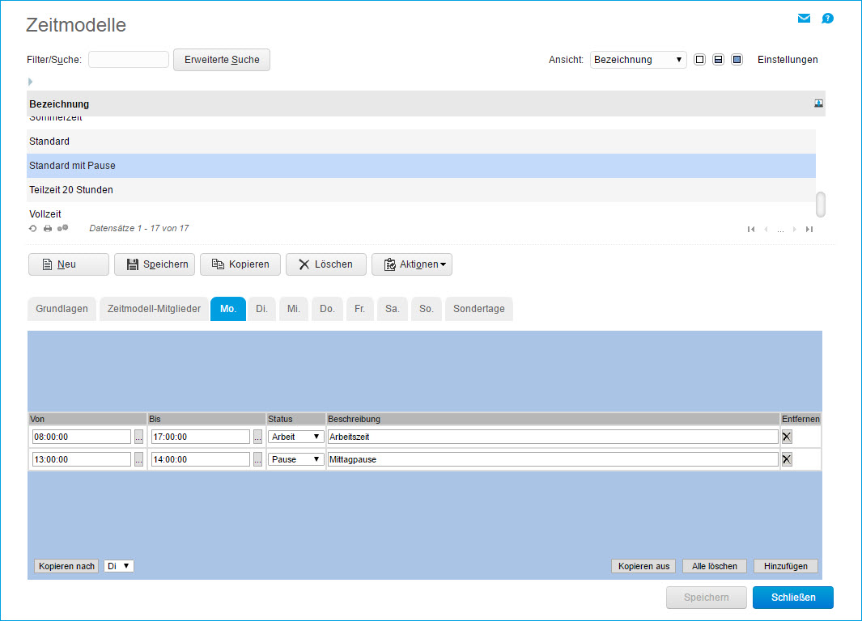Screen dimensions: 862x621
Task: Click the Arbeitszeit description field
Action: (x=553, y=437)
